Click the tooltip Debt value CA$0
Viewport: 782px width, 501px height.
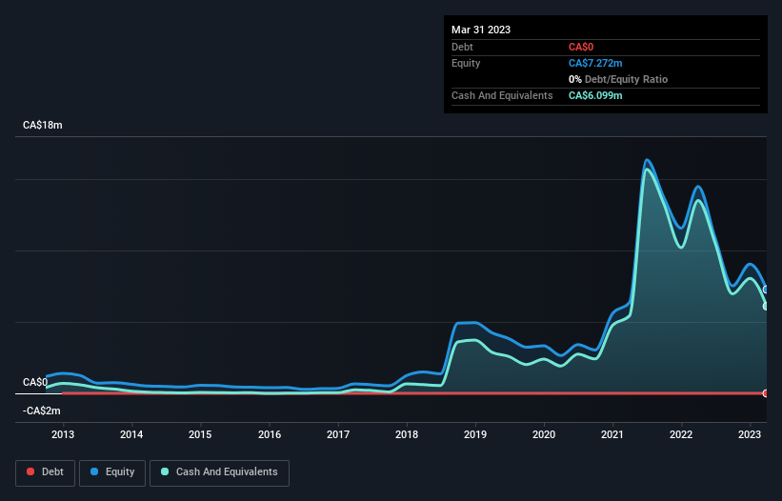(x=581, y=47)
